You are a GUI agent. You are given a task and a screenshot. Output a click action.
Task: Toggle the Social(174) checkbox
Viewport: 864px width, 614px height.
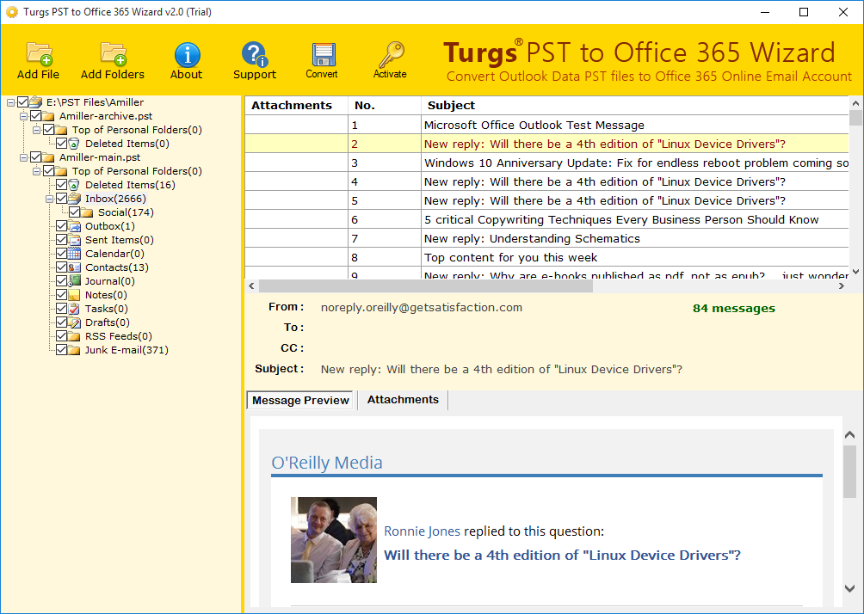click(x=74, y=212)
